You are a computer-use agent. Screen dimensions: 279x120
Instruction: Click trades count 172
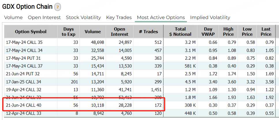click(158, 105)
